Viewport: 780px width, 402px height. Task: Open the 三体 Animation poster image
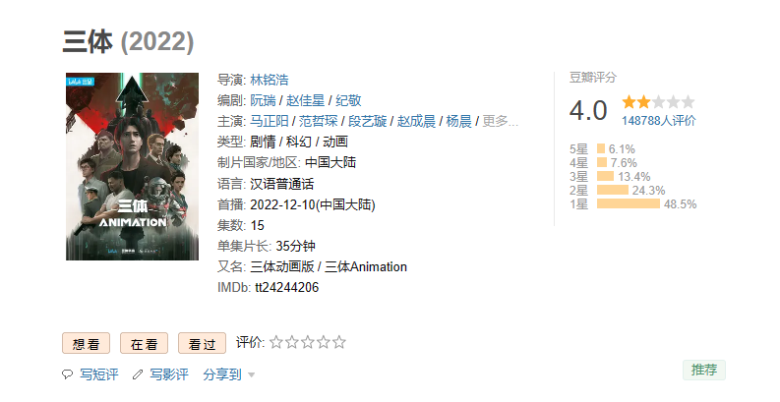133,166
